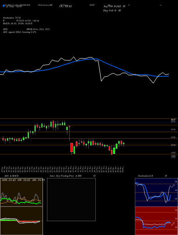Click the last green candlestick on the chart
This screenshot has width=178, height=235.
124,143
